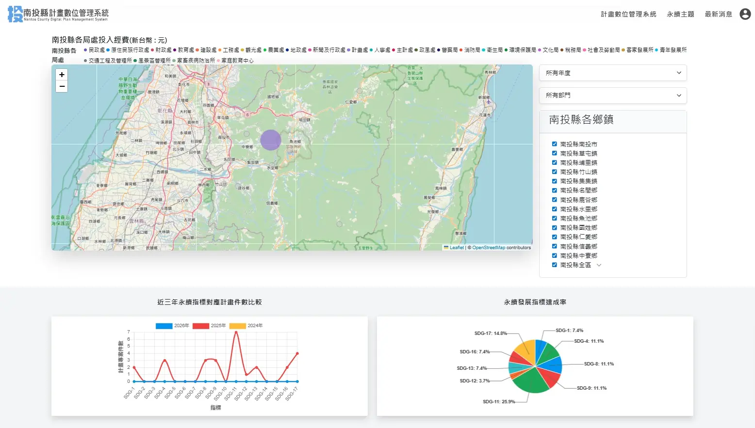
Task: Click the blue 2026年 legend box in line chart
Action: tap(164, 326)
